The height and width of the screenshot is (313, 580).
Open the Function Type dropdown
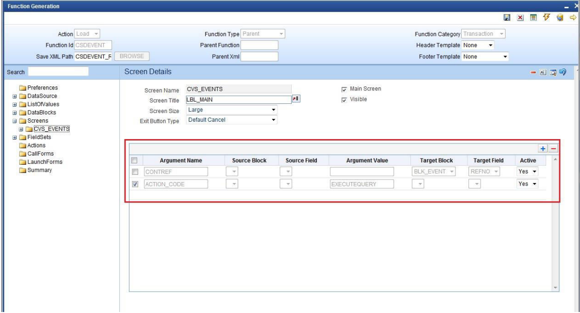point(263,34)
